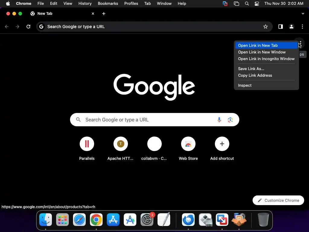The image size is (309, 232).
Task: Open the Profiles menu
Action: pos(131,4)
